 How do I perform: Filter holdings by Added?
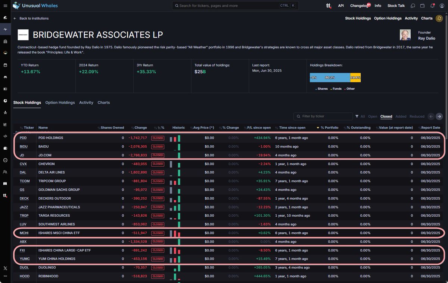pyautogui.click(x=401, y=117)
